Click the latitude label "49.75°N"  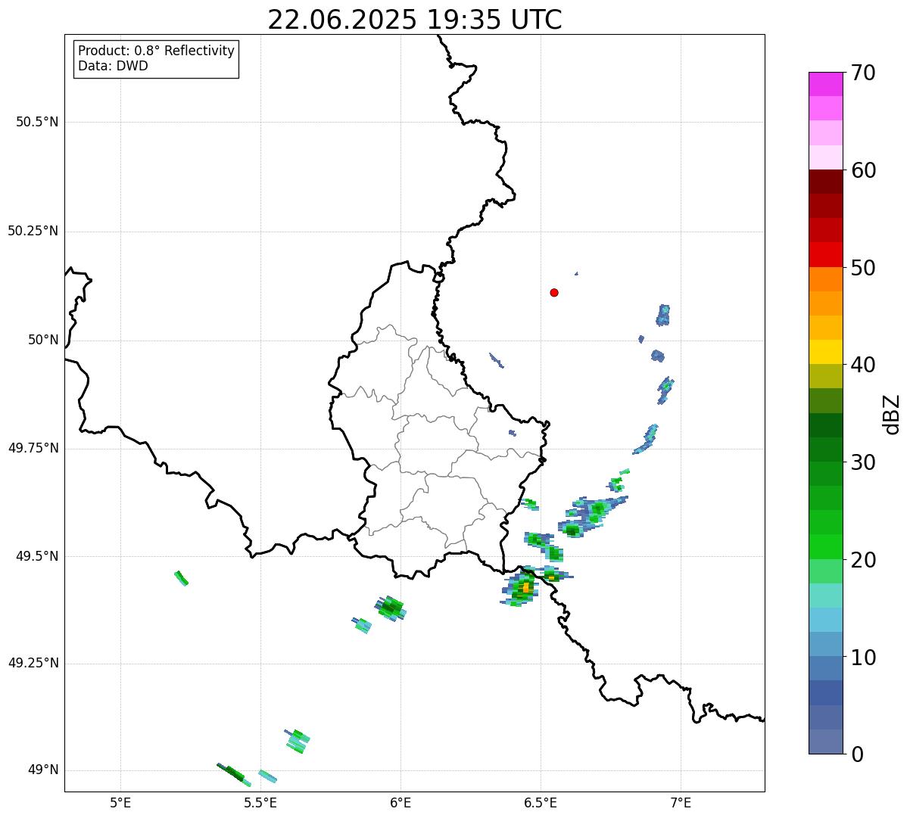point(33,448)
